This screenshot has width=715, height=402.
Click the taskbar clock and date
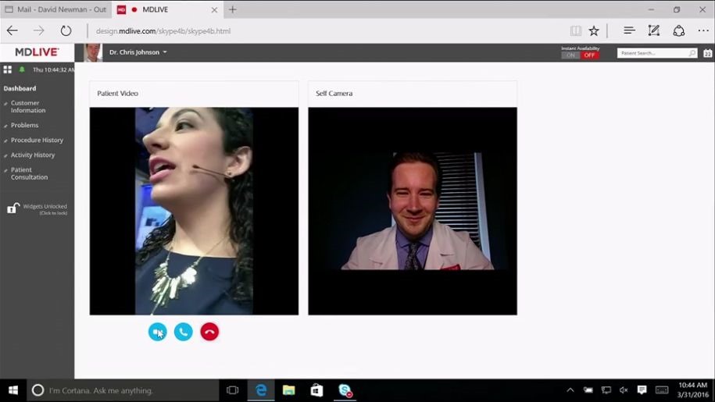tap(693, 390)
